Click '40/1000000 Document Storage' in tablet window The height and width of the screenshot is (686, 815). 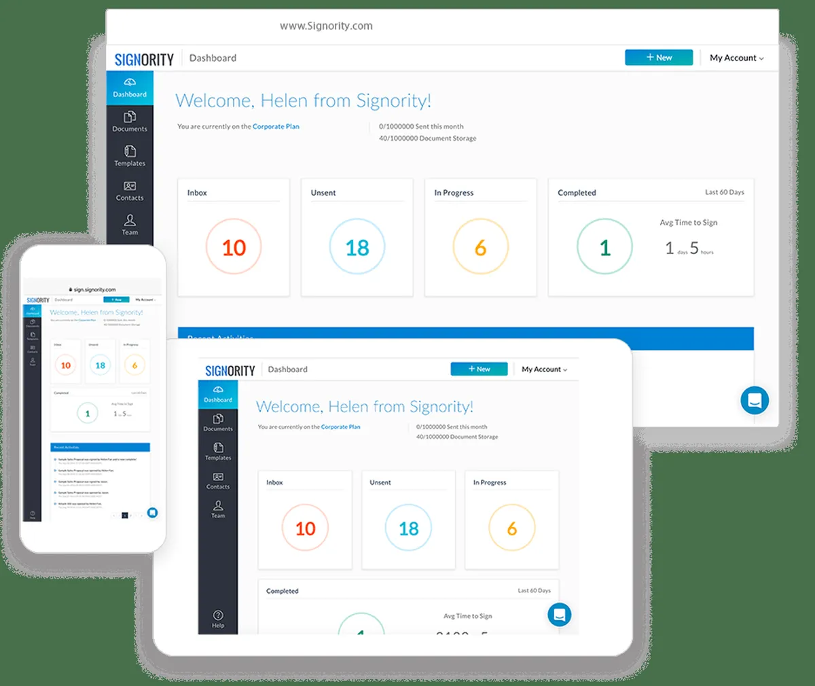(x=457, y=437)
